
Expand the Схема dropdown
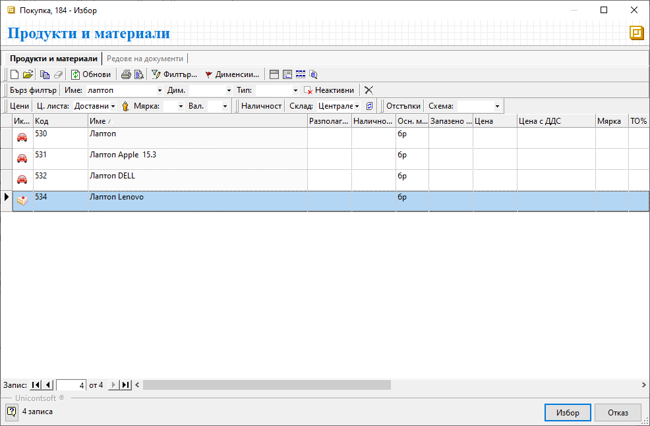point(497,106)
